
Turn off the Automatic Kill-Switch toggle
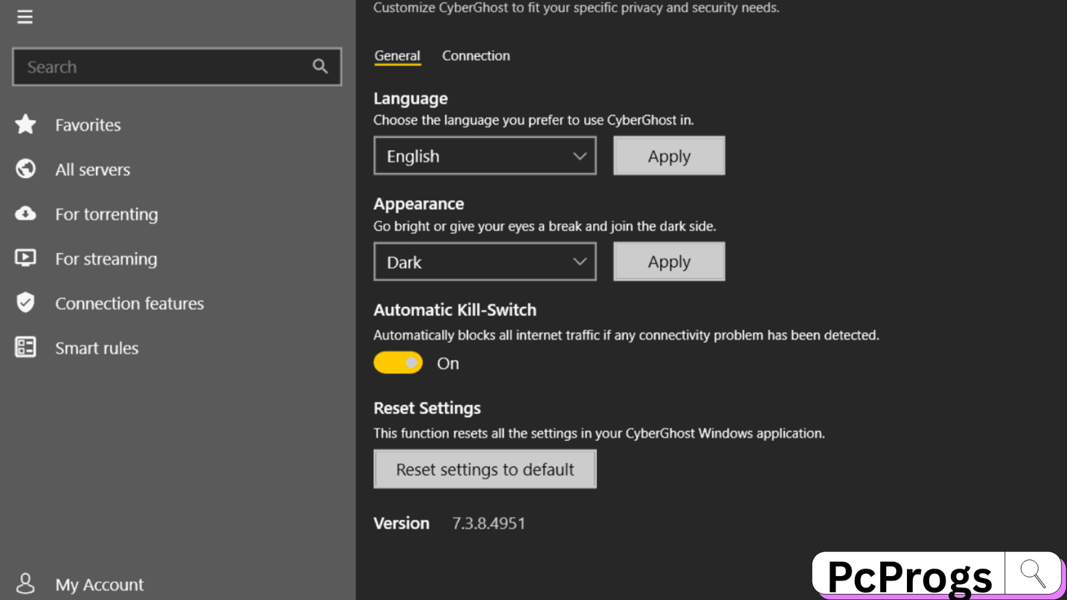click(398, 363)
